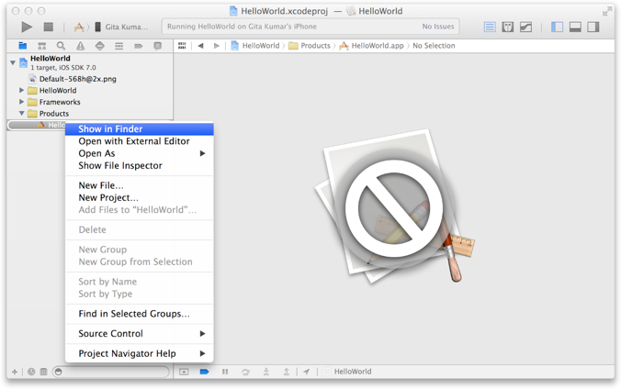Screen dimensions: 621x389
Task: Expand the Frameworks folder triangle
Action: pos(22,102)
